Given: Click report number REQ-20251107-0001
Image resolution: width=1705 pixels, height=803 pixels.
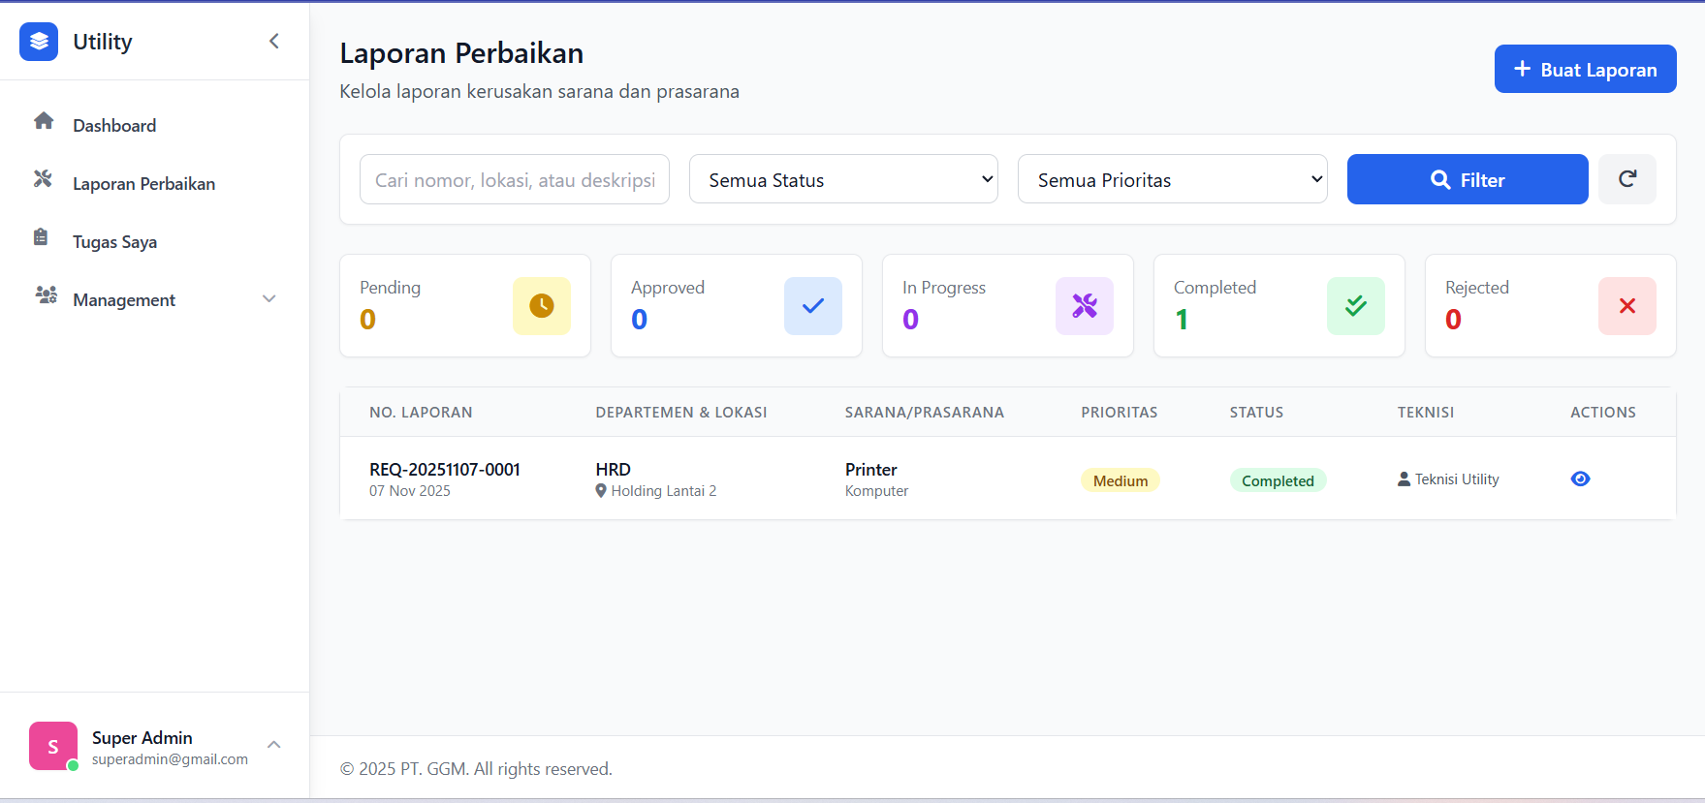Looking at the screenshot, I should tap(445, 469).
